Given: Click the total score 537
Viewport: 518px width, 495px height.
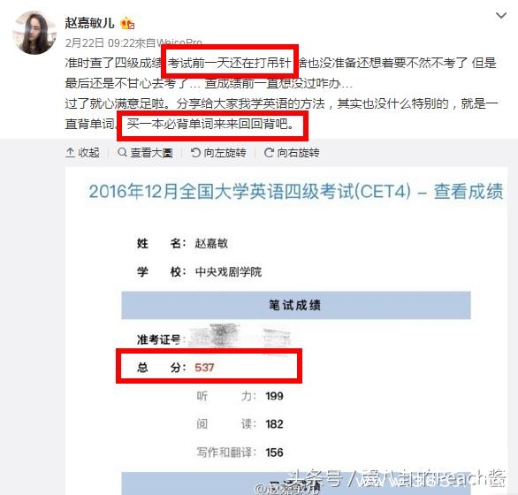Looking at the screenshot, I should coord(204,367).
